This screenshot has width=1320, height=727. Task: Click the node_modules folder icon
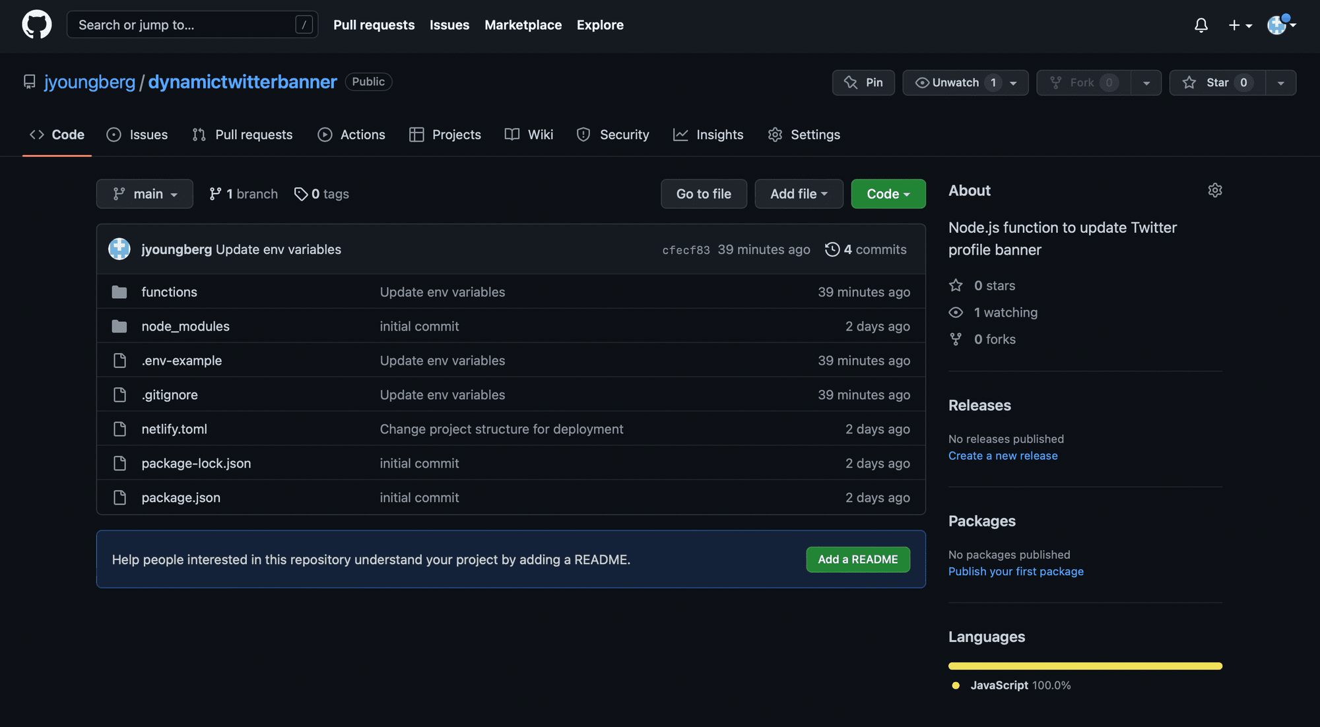click(119, 326)
